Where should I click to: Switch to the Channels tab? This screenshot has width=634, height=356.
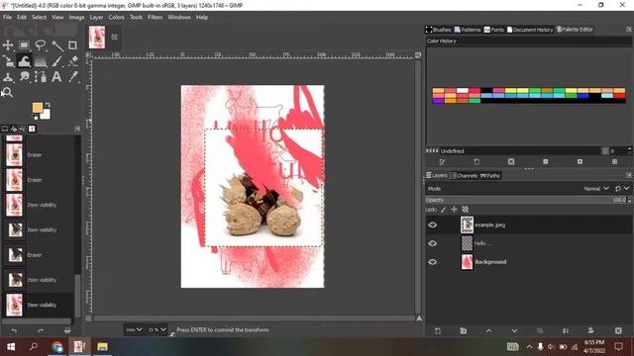464,176
